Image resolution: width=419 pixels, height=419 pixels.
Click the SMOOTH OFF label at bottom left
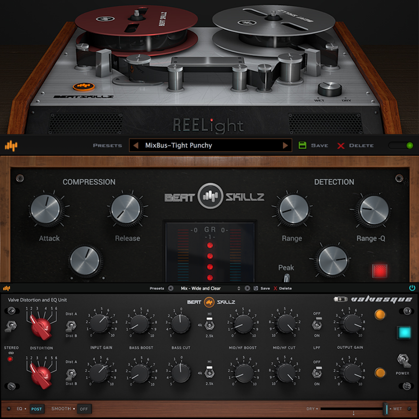[x=84, y=409]
